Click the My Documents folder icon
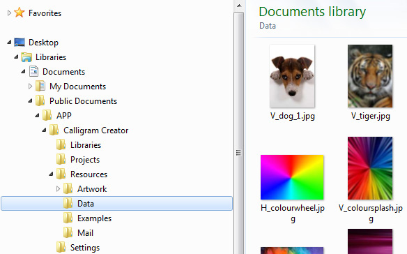The height and width of the screenshot is (254, 407). tap(40, 86)
